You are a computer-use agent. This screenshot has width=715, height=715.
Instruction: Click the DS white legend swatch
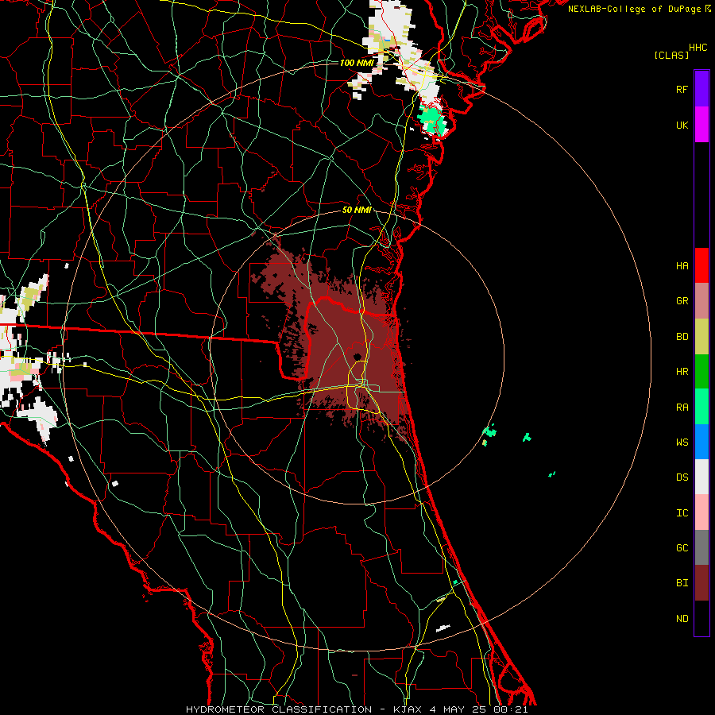(x=701, y=477)
